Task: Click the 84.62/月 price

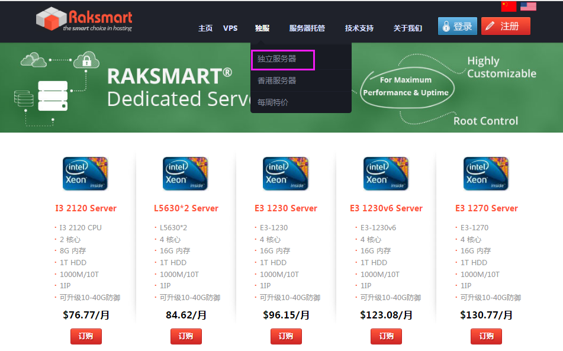Action: [186, 315]
